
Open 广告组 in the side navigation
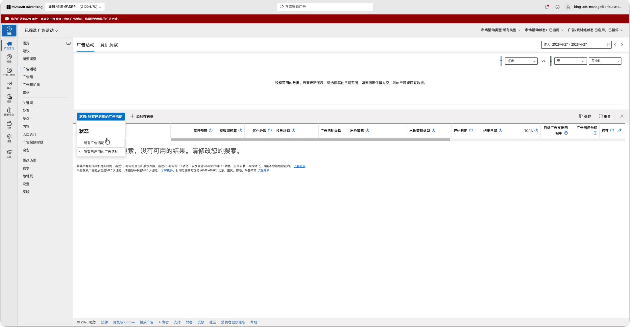coord(28,77)
